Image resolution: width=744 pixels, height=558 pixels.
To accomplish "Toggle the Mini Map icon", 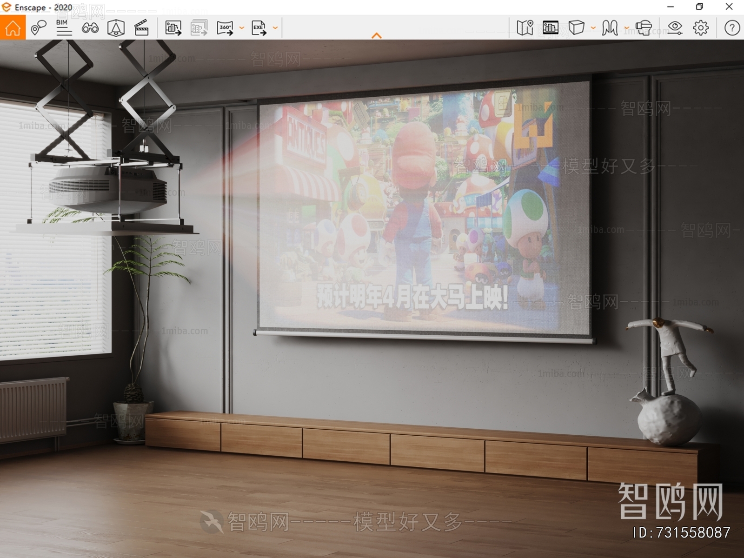I will click(x=525, y=28).
